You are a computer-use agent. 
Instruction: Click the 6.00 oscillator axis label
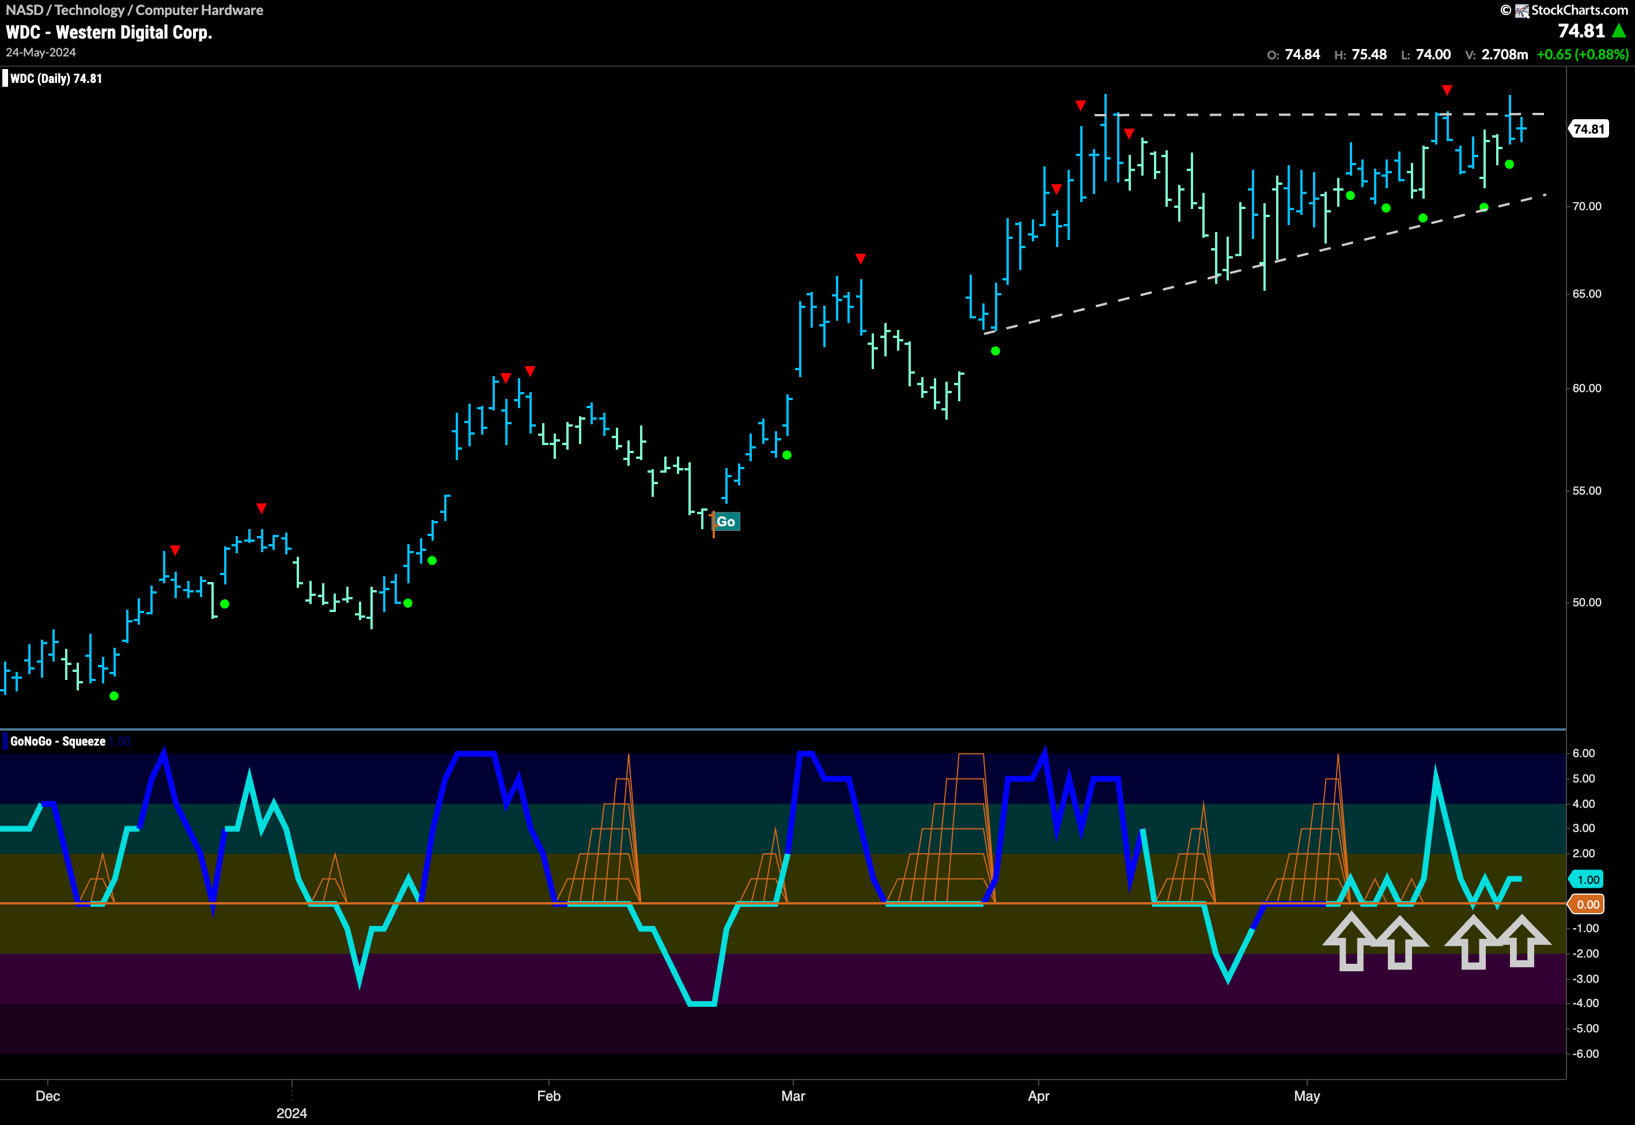tap(1584, 754)
